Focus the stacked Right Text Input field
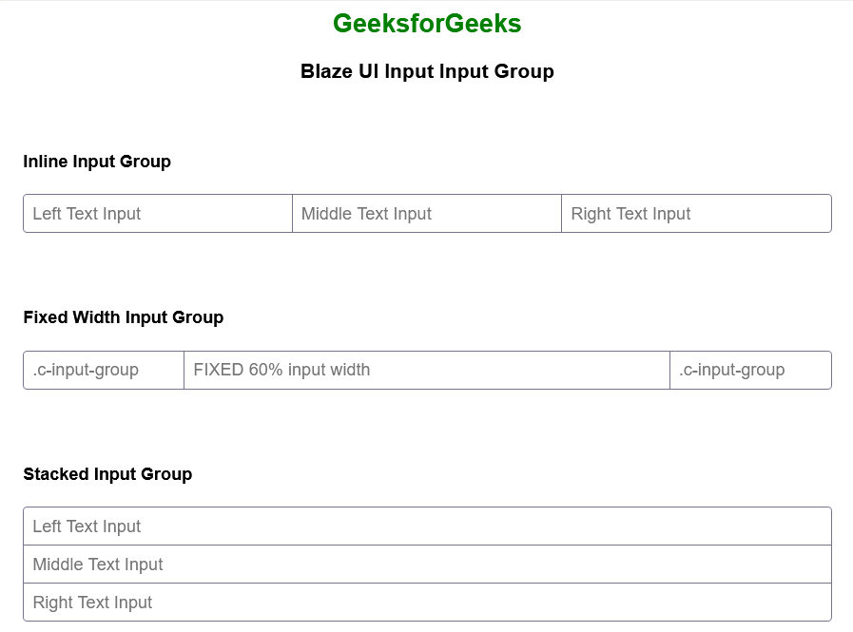Viewport: 853px width, 632px height. (x=427, y=603)
